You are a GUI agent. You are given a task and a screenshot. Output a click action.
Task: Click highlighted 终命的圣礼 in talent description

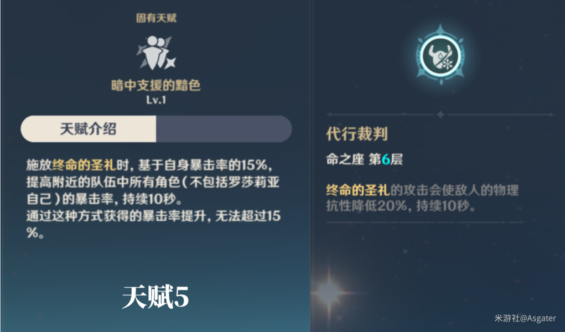(x=84, y=165)
